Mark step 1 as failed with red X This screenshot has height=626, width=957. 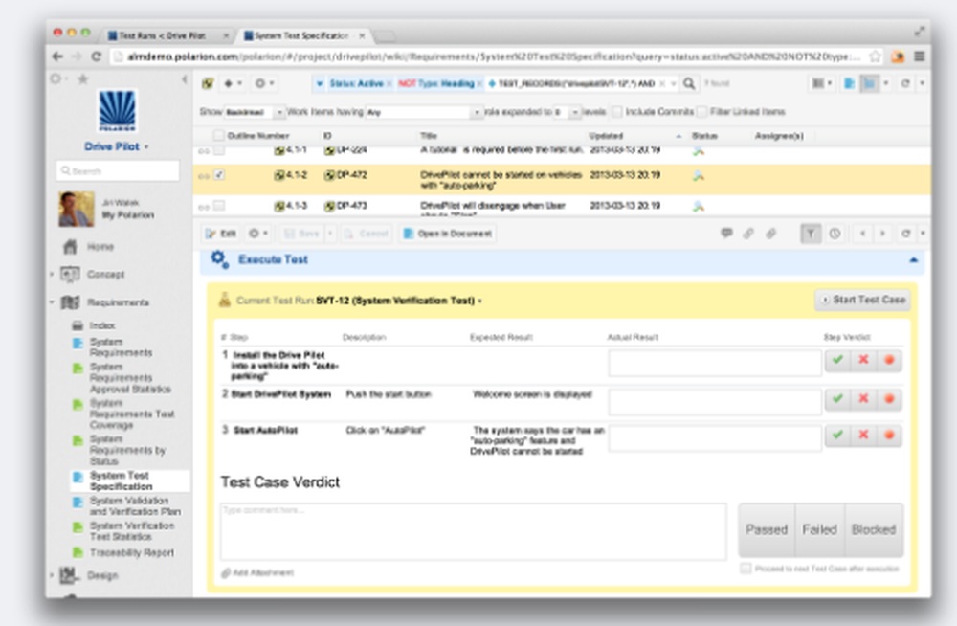coord(863,360)
